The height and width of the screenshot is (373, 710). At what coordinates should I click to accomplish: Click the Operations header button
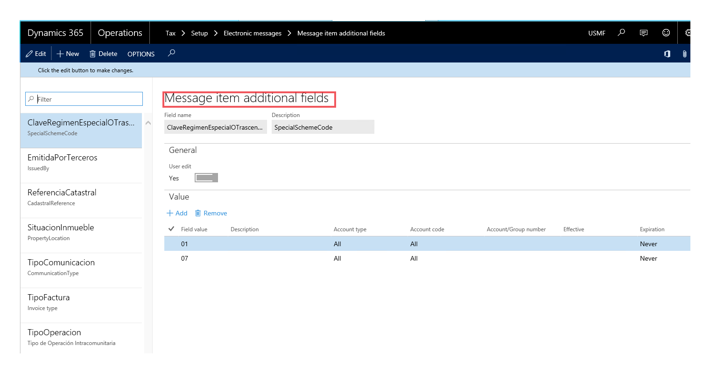(x=120, y=33)
